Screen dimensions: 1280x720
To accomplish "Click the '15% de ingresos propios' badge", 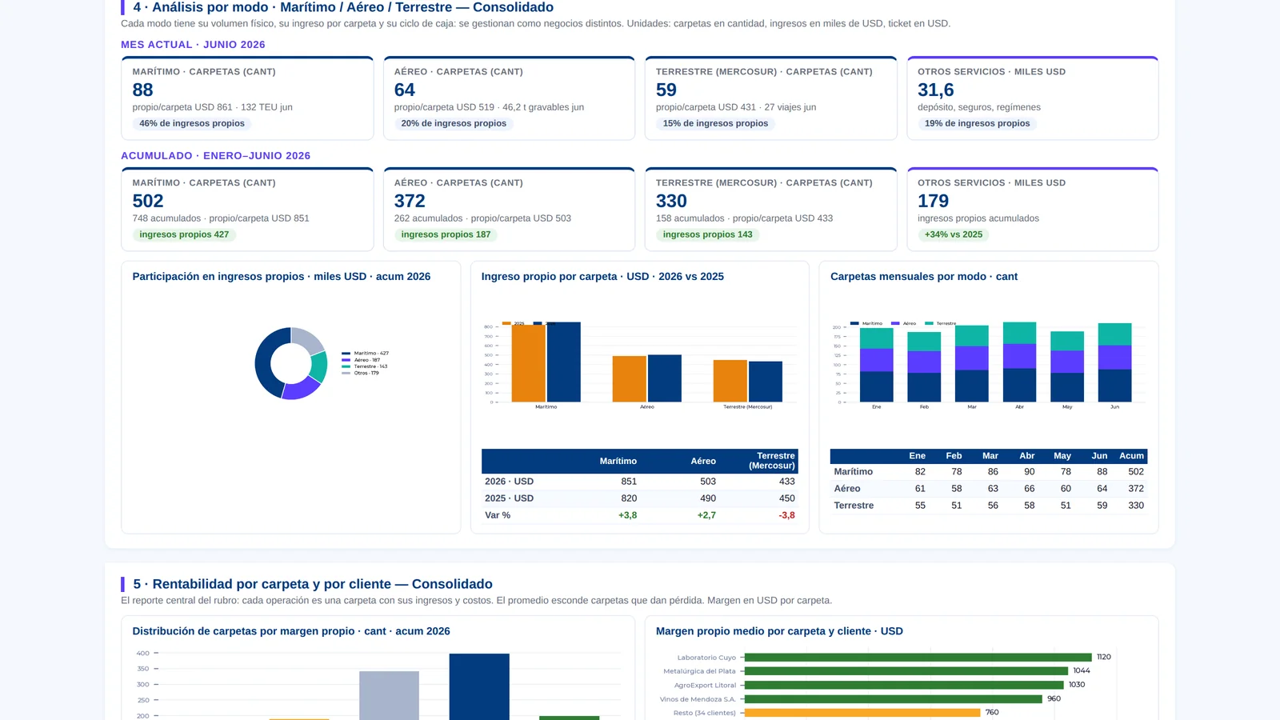I will coord(715,123).
